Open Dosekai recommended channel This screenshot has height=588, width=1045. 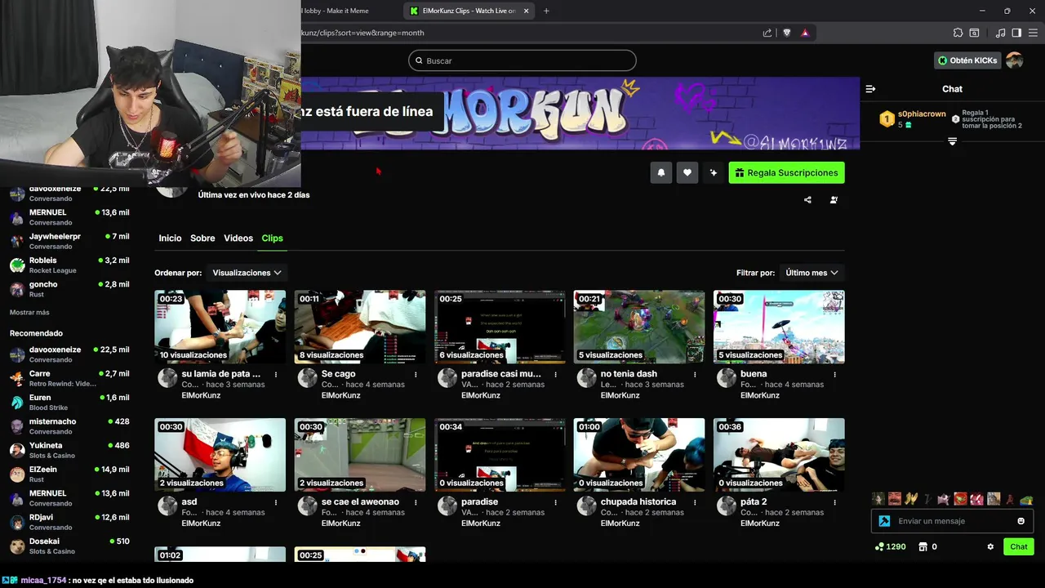tap(69, 546)
